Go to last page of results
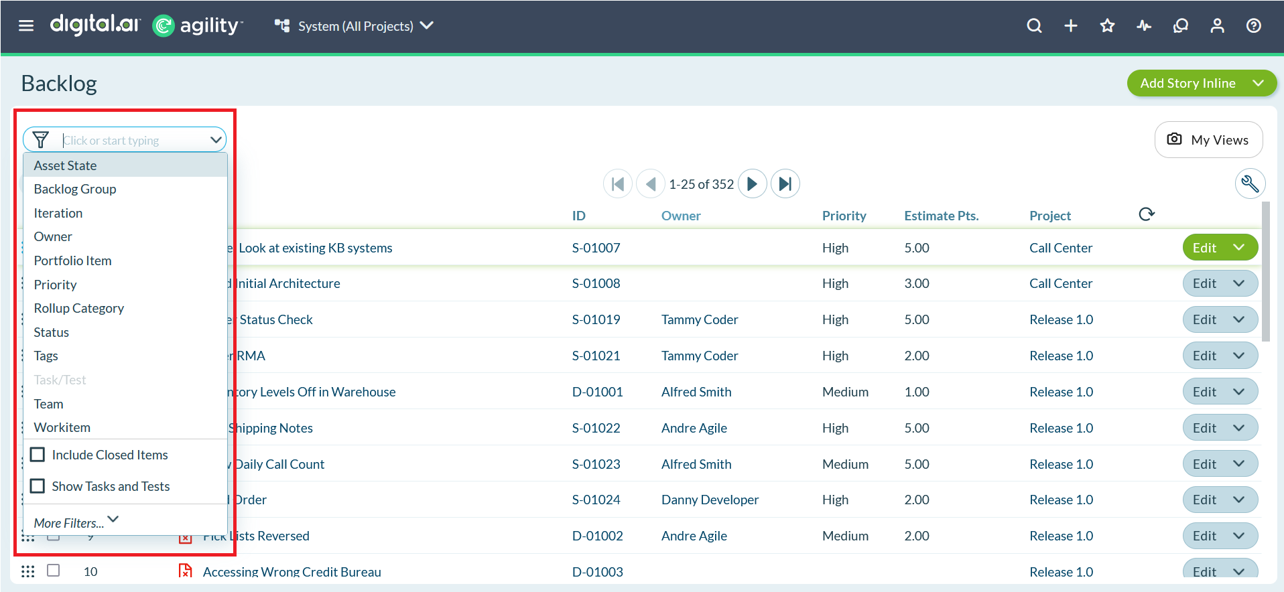The image size is (1284, 592). 785,183
